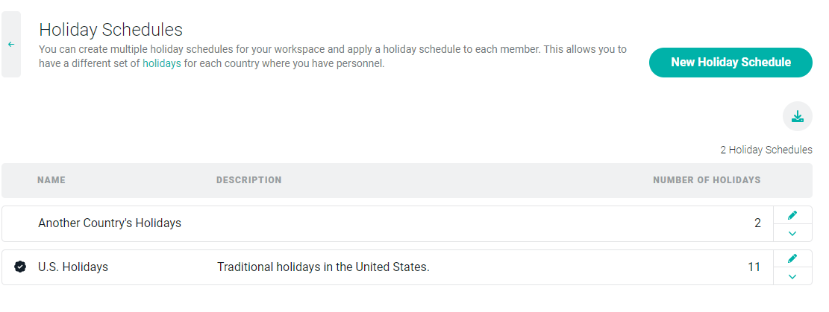Sort by the NAME column header
The image size is (829, 312).
pyautogui.click(x=51, y=180)
